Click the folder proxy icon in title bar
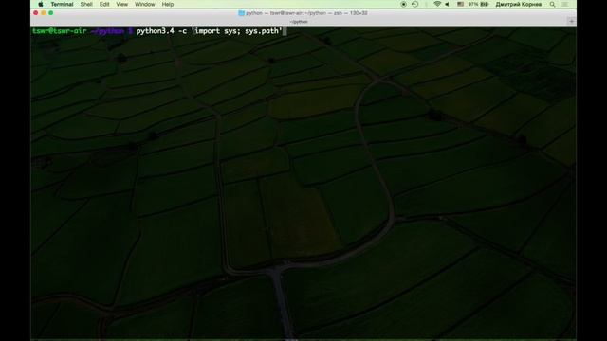607x341 pixels. [x=241, y=13]
